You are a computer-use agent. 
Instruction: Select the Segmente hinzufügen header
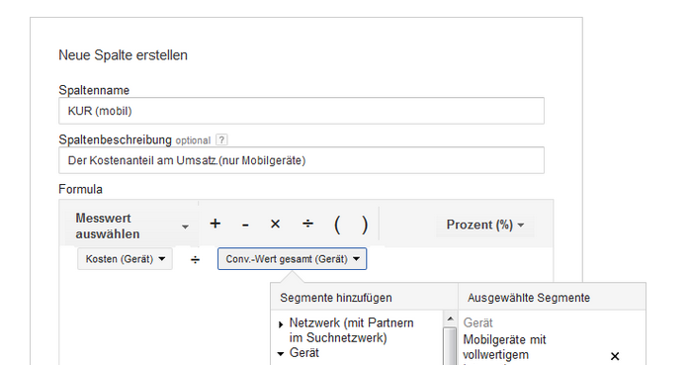click(x=336, y=298)
